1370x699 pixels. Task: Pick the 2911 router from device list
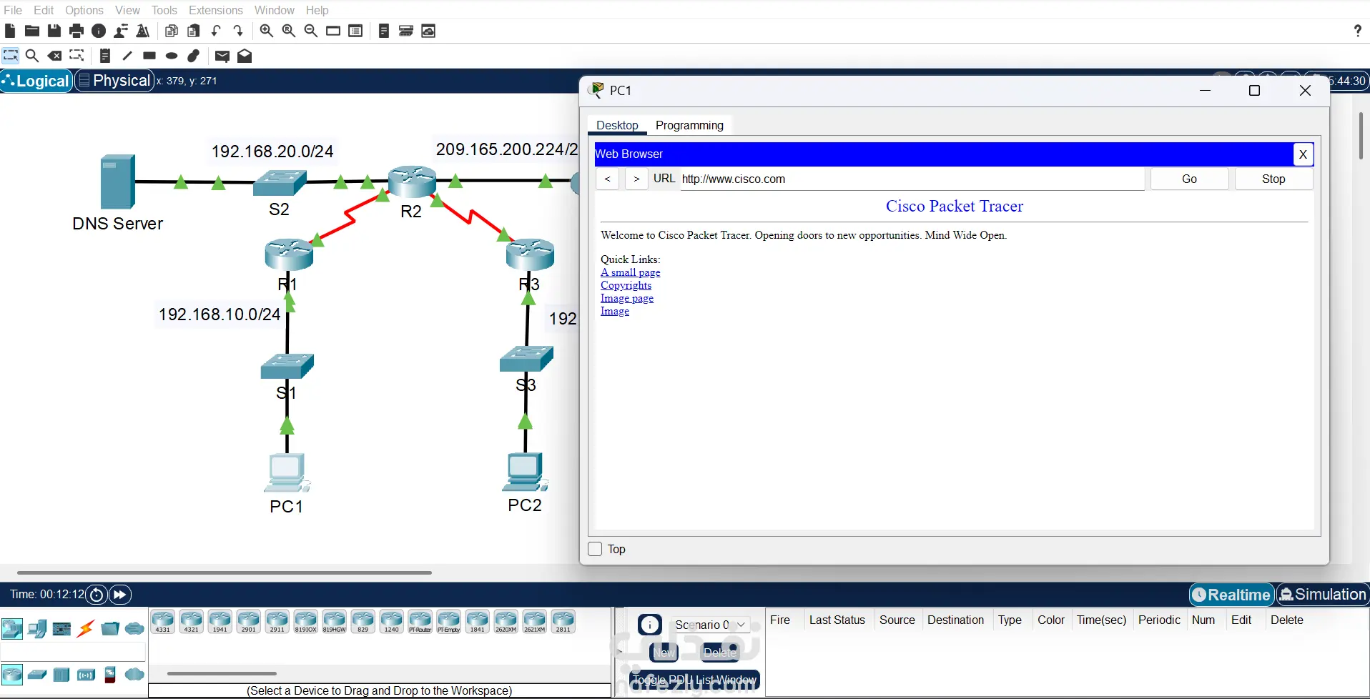(277, 621)
